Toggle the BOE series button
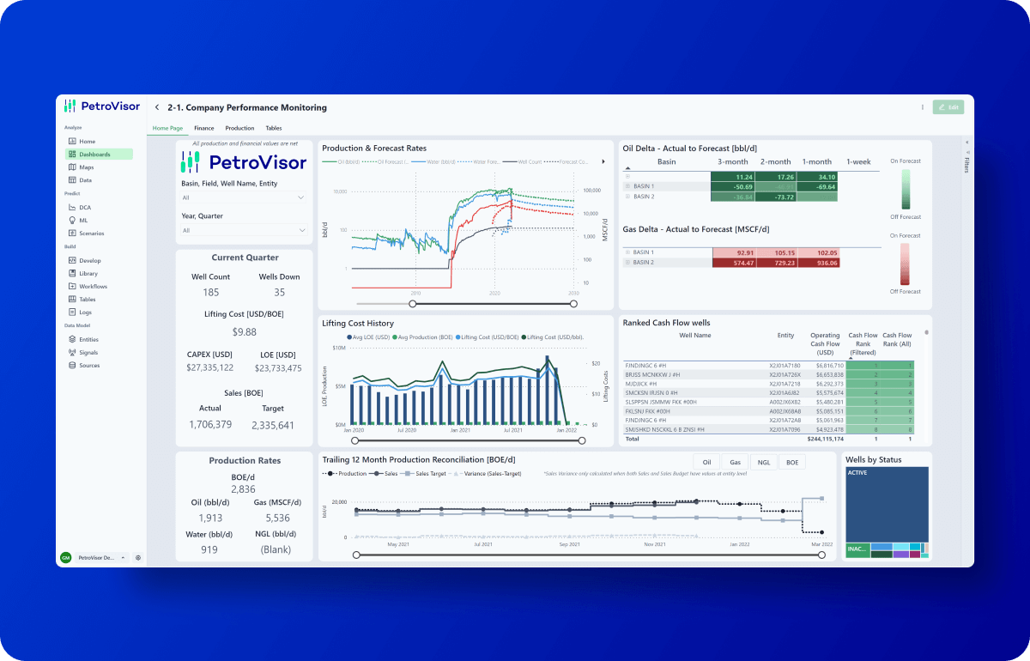 [x=791, y=462]
